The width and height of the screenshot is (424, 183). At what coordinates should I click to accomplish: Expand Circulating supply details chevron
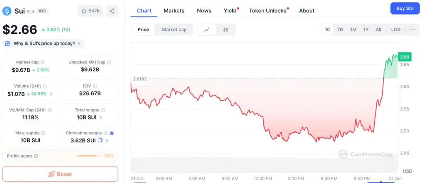107,141
